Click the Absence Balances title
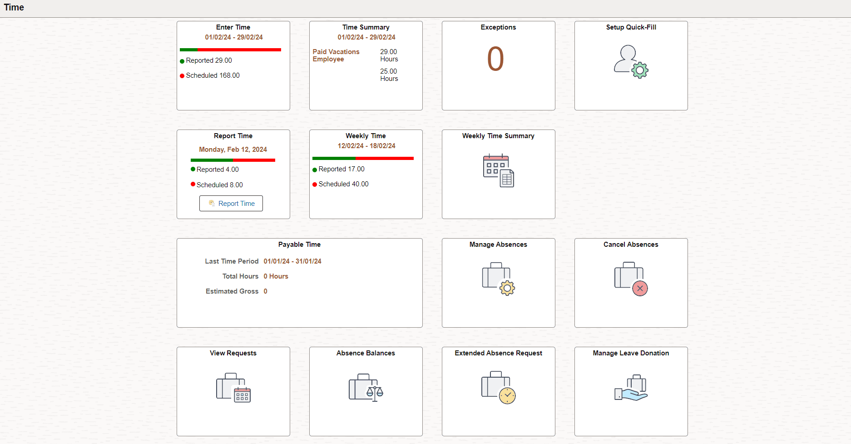Viewport: 851px width, 444px height. [x=366, y=353]
